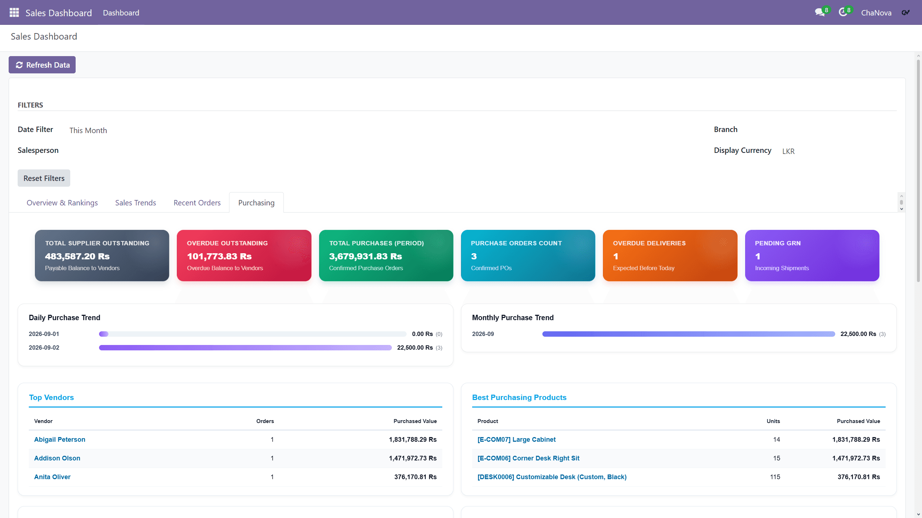Click the tab strip scroll-down arrow
Image resolution: width=922 pixels, height=518 pixels.
coord(901,209)
